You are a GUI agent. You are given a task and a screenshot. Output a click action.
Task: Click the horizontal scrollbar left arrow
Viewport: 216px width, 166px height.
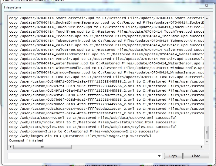pos(10,147)
